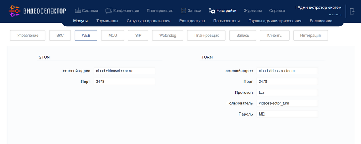Click the TURN Пользователь field
361x144 pixels.
tap(287, 103)
